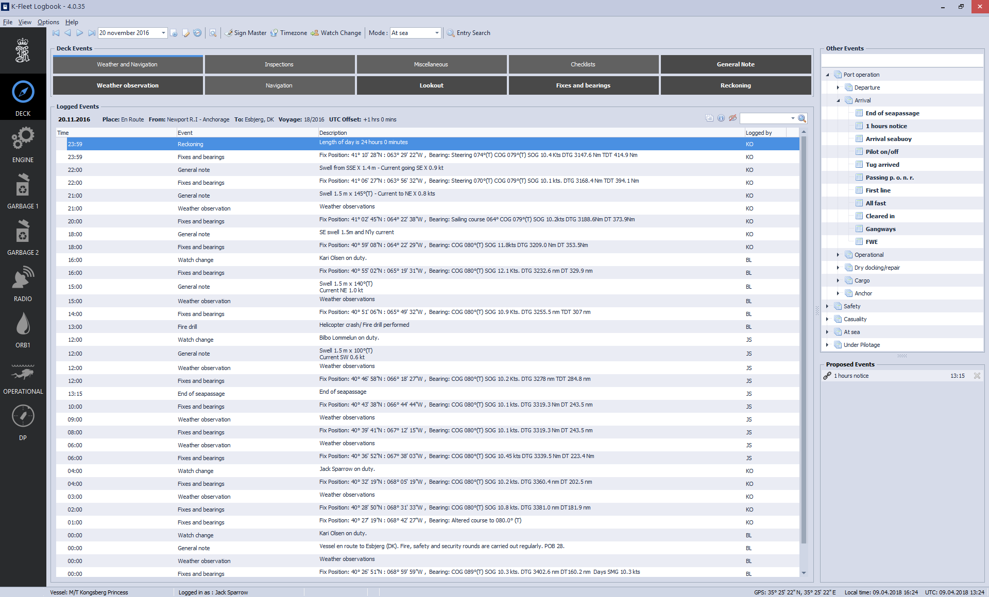Click the GARBAGE 1 sidebar icon
989x597 pixels.
tap(23, 190)
